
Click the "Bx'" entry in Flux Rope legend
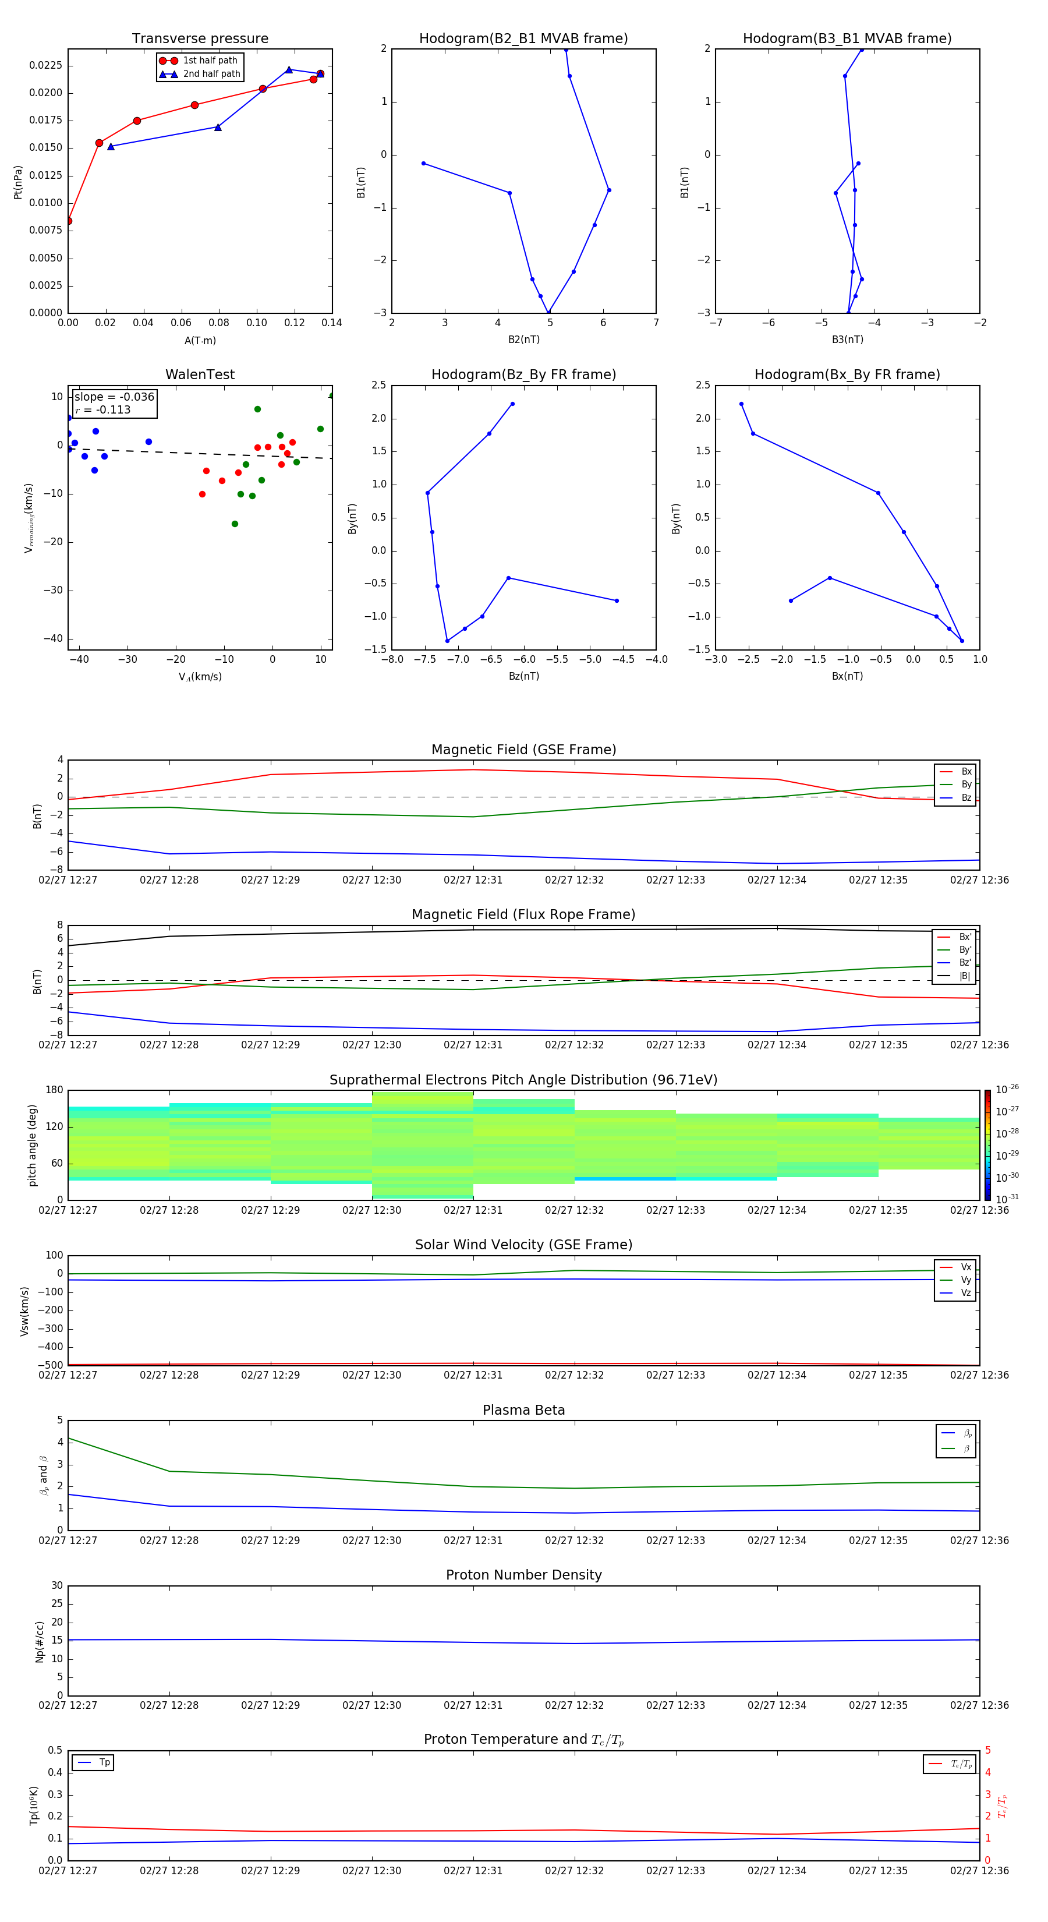955,937
